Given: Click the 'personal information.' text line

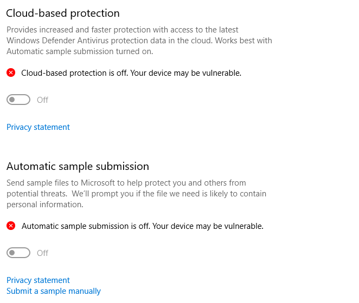Looking at the screenshot, I should 45,205.
